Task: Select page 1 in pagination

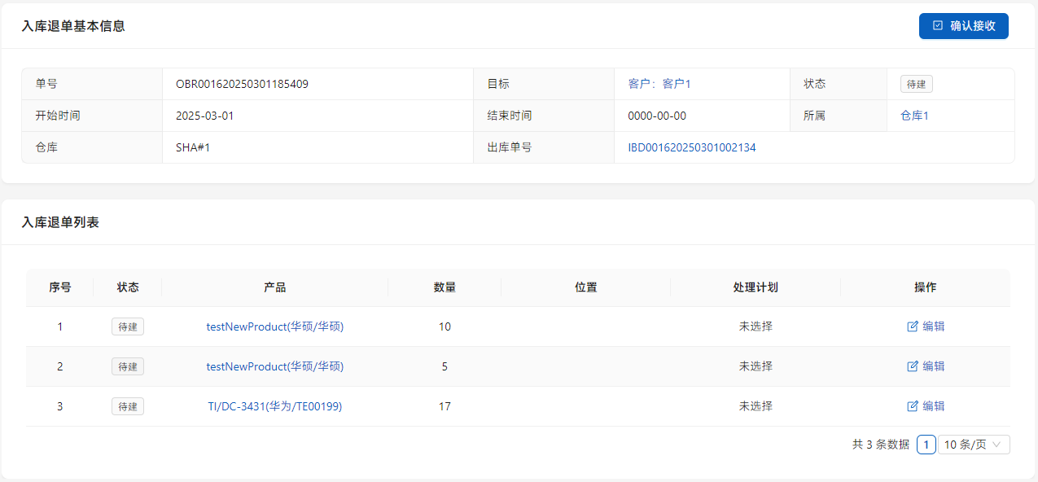Action: tap(926, 445)
